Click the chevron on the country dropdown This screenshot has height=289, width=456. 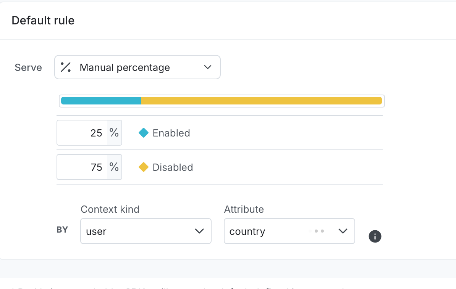pyautogui.click(x=343, y=231)
